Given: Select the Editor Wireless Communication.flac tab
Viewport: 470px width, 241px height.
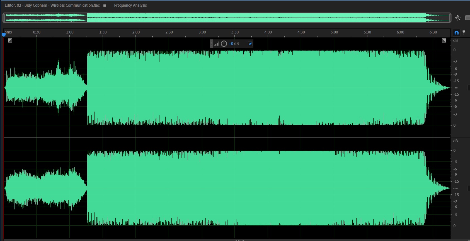Looking at the screenshot, I should point(52,5).
